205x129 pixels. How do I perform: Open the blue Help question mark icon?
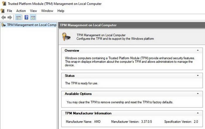26,17
